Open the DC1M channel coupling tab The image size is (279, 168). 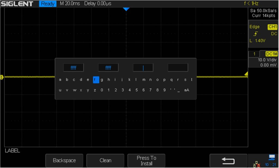pyautogui.click(x=271, y=54)
